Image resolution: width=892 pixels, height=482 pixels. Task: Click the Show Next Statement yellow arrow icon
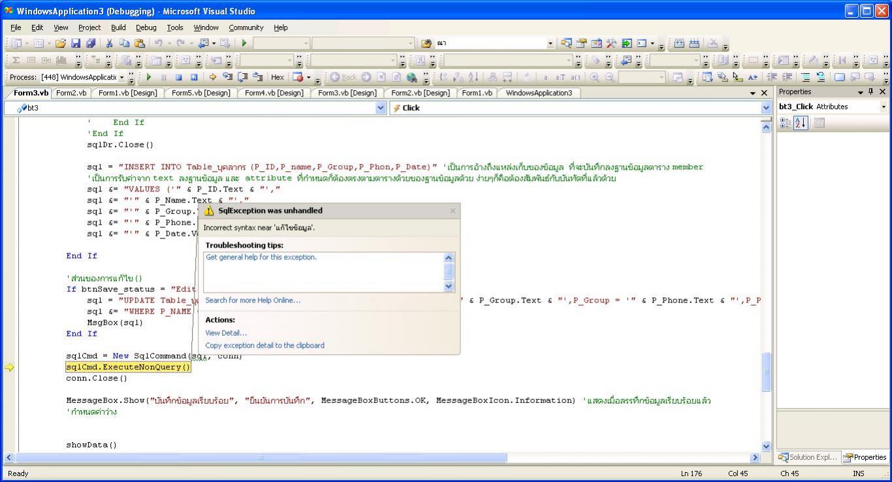point(213,77)
